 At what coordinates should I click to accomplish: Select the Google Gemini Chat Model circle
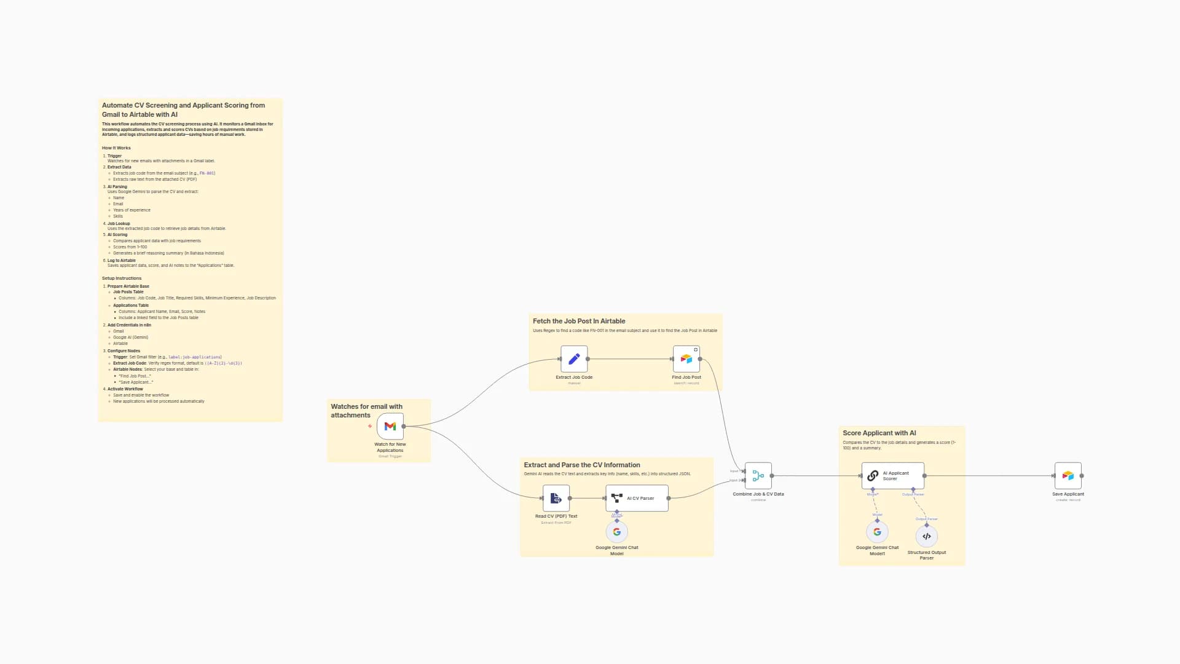(616, 531)
